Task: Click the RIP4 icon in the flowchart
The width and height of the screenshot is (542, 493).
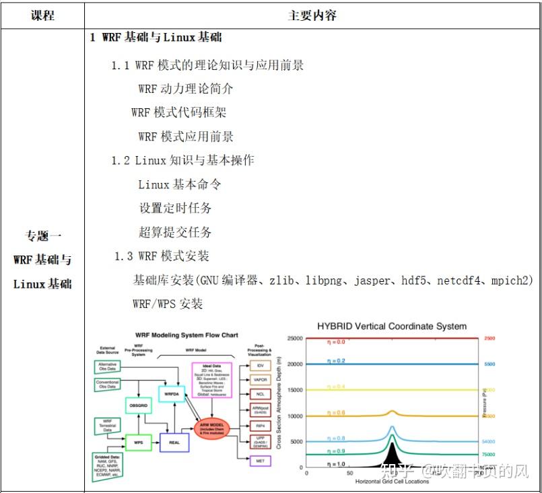Action: [x=260, y=425]
